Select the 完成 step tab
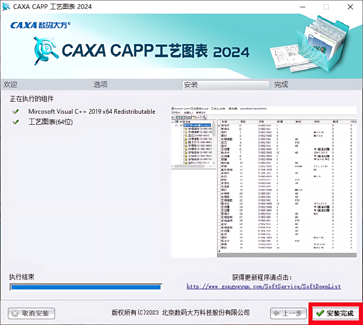The image size is (363, 325). coord(281,84)
